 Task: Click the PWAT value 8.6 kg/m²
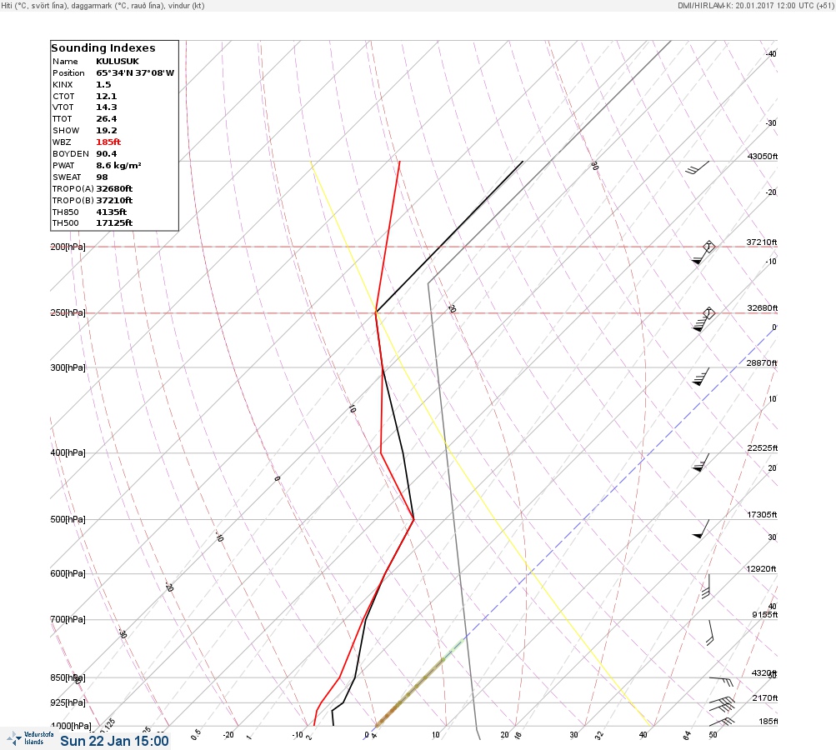(118, 166)
